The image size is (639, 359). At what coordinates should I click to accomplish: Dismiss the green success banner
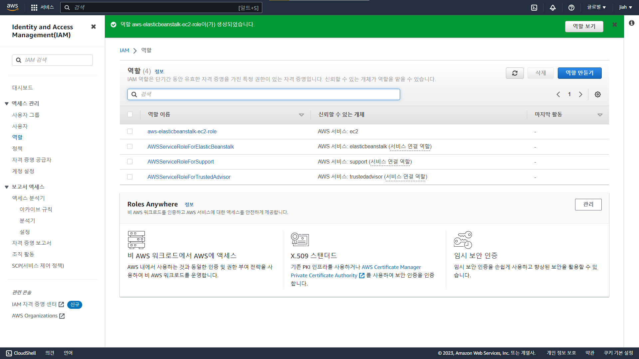pyautogui.click(x=615, y=25)
